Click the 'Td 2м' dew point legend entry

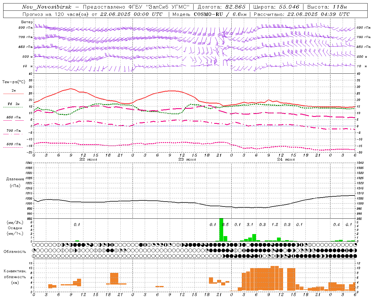(13, 104)
